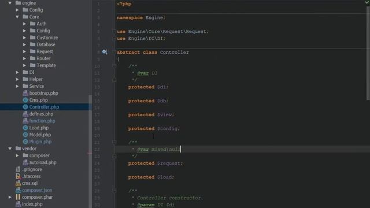370x208 pixels.
Task: Click the Controller.php class icon
Action: pos(25,107)
